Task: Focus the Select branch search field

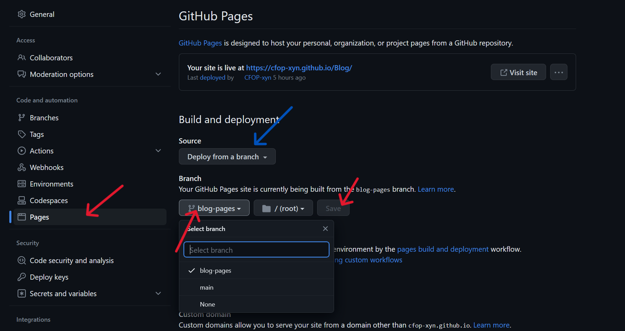Action: (256, 250)
